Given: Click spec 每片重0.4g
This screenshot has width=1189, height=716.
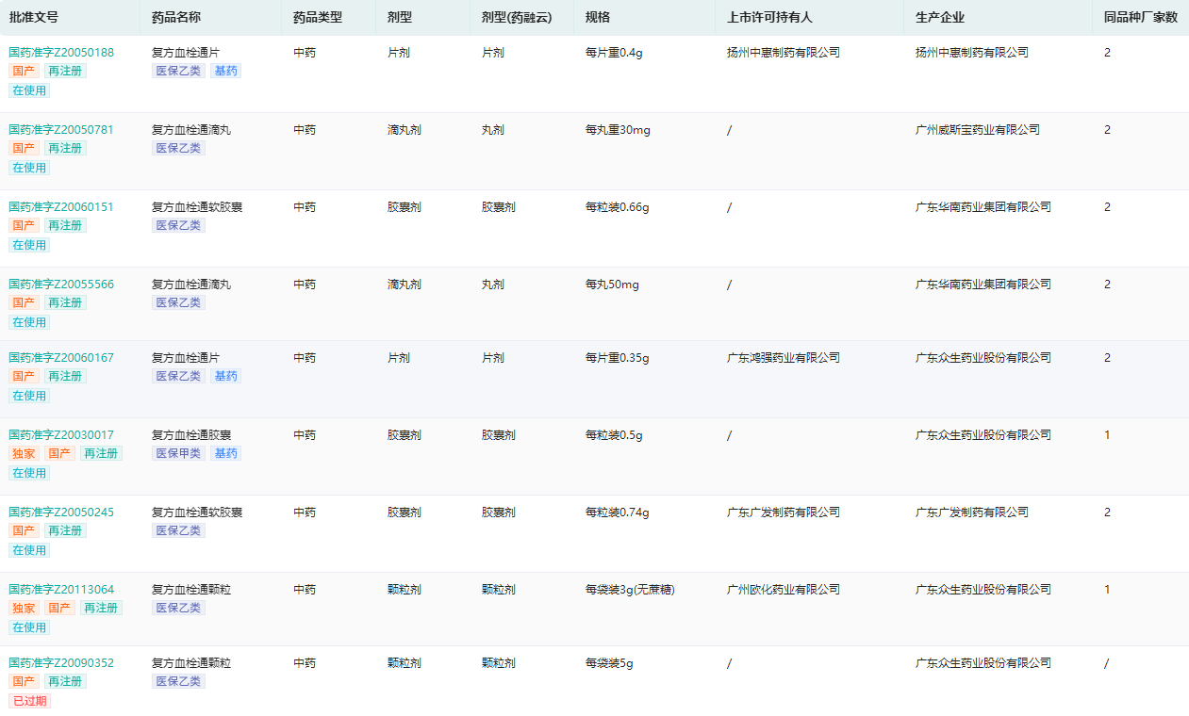Looking at the screenshot, I should coord(614,53).
